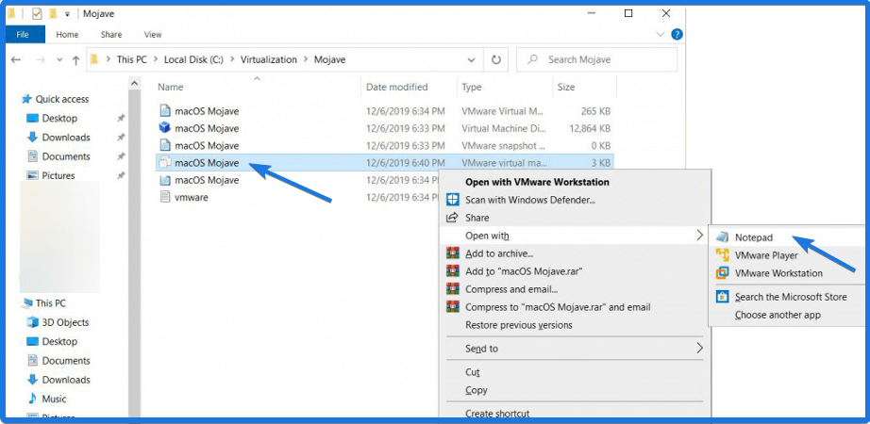Screen dimensions: 870x424
Task: Go up one folder level
Action: click(76, 60)
